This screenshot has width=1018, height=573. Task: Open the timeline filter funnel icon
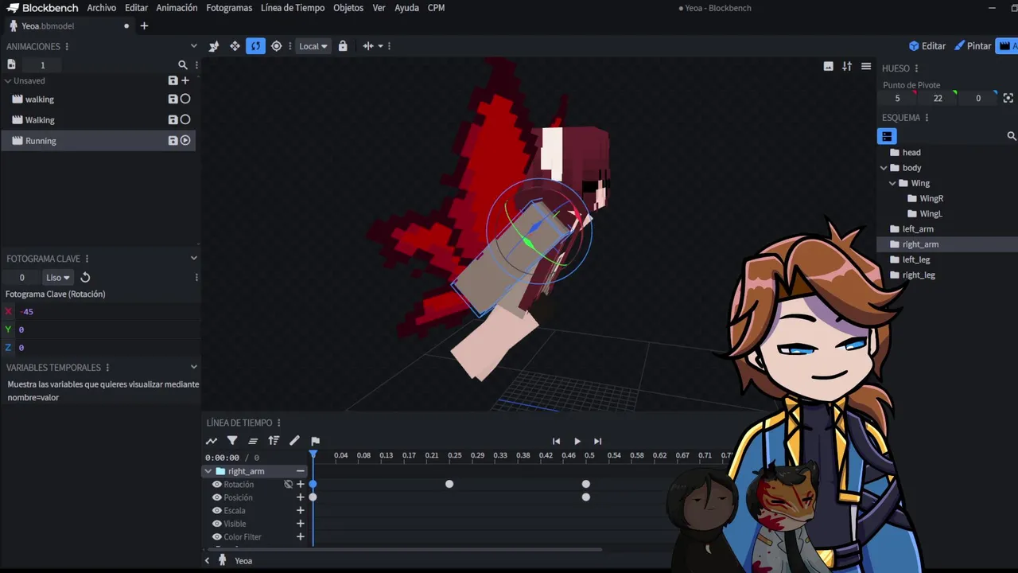[232, 441]
